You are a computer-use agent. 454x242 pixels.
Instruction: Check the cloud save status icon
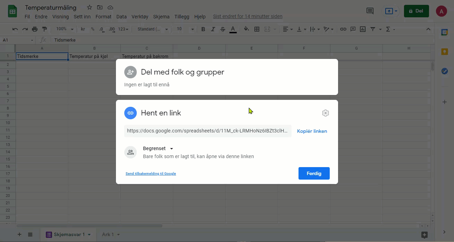(110, 7)
